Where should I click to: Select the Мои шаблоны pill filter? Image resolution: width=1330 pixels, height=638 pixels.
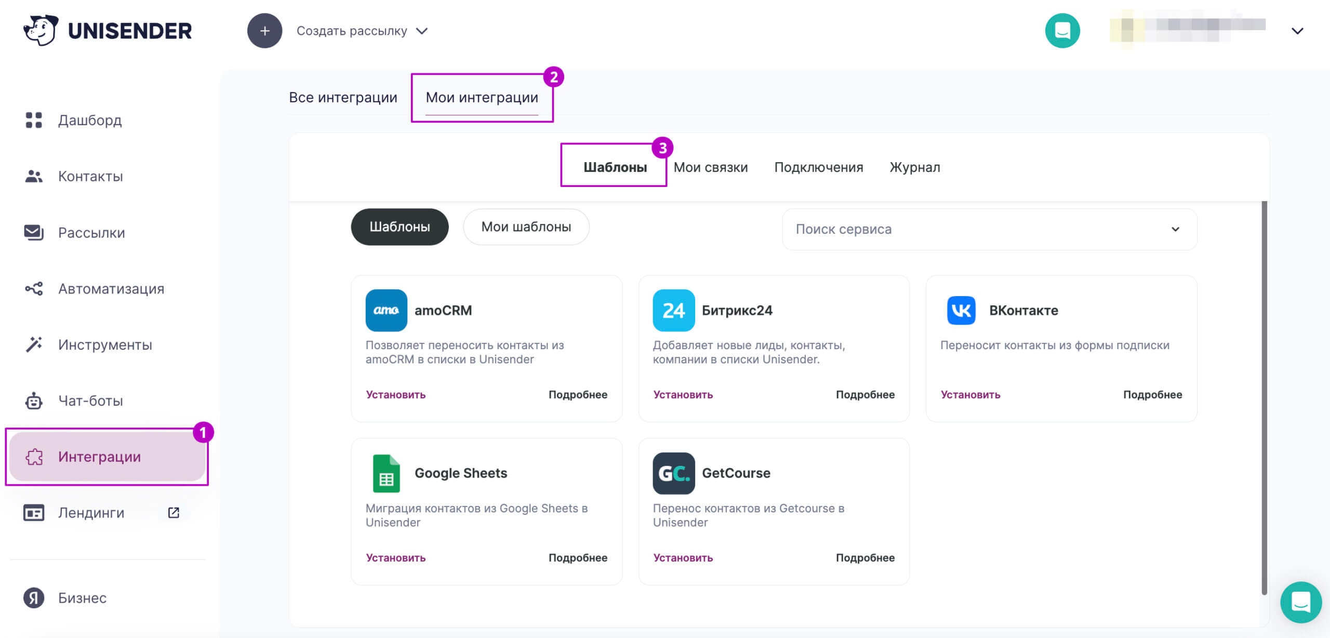[x=526, y=227]
